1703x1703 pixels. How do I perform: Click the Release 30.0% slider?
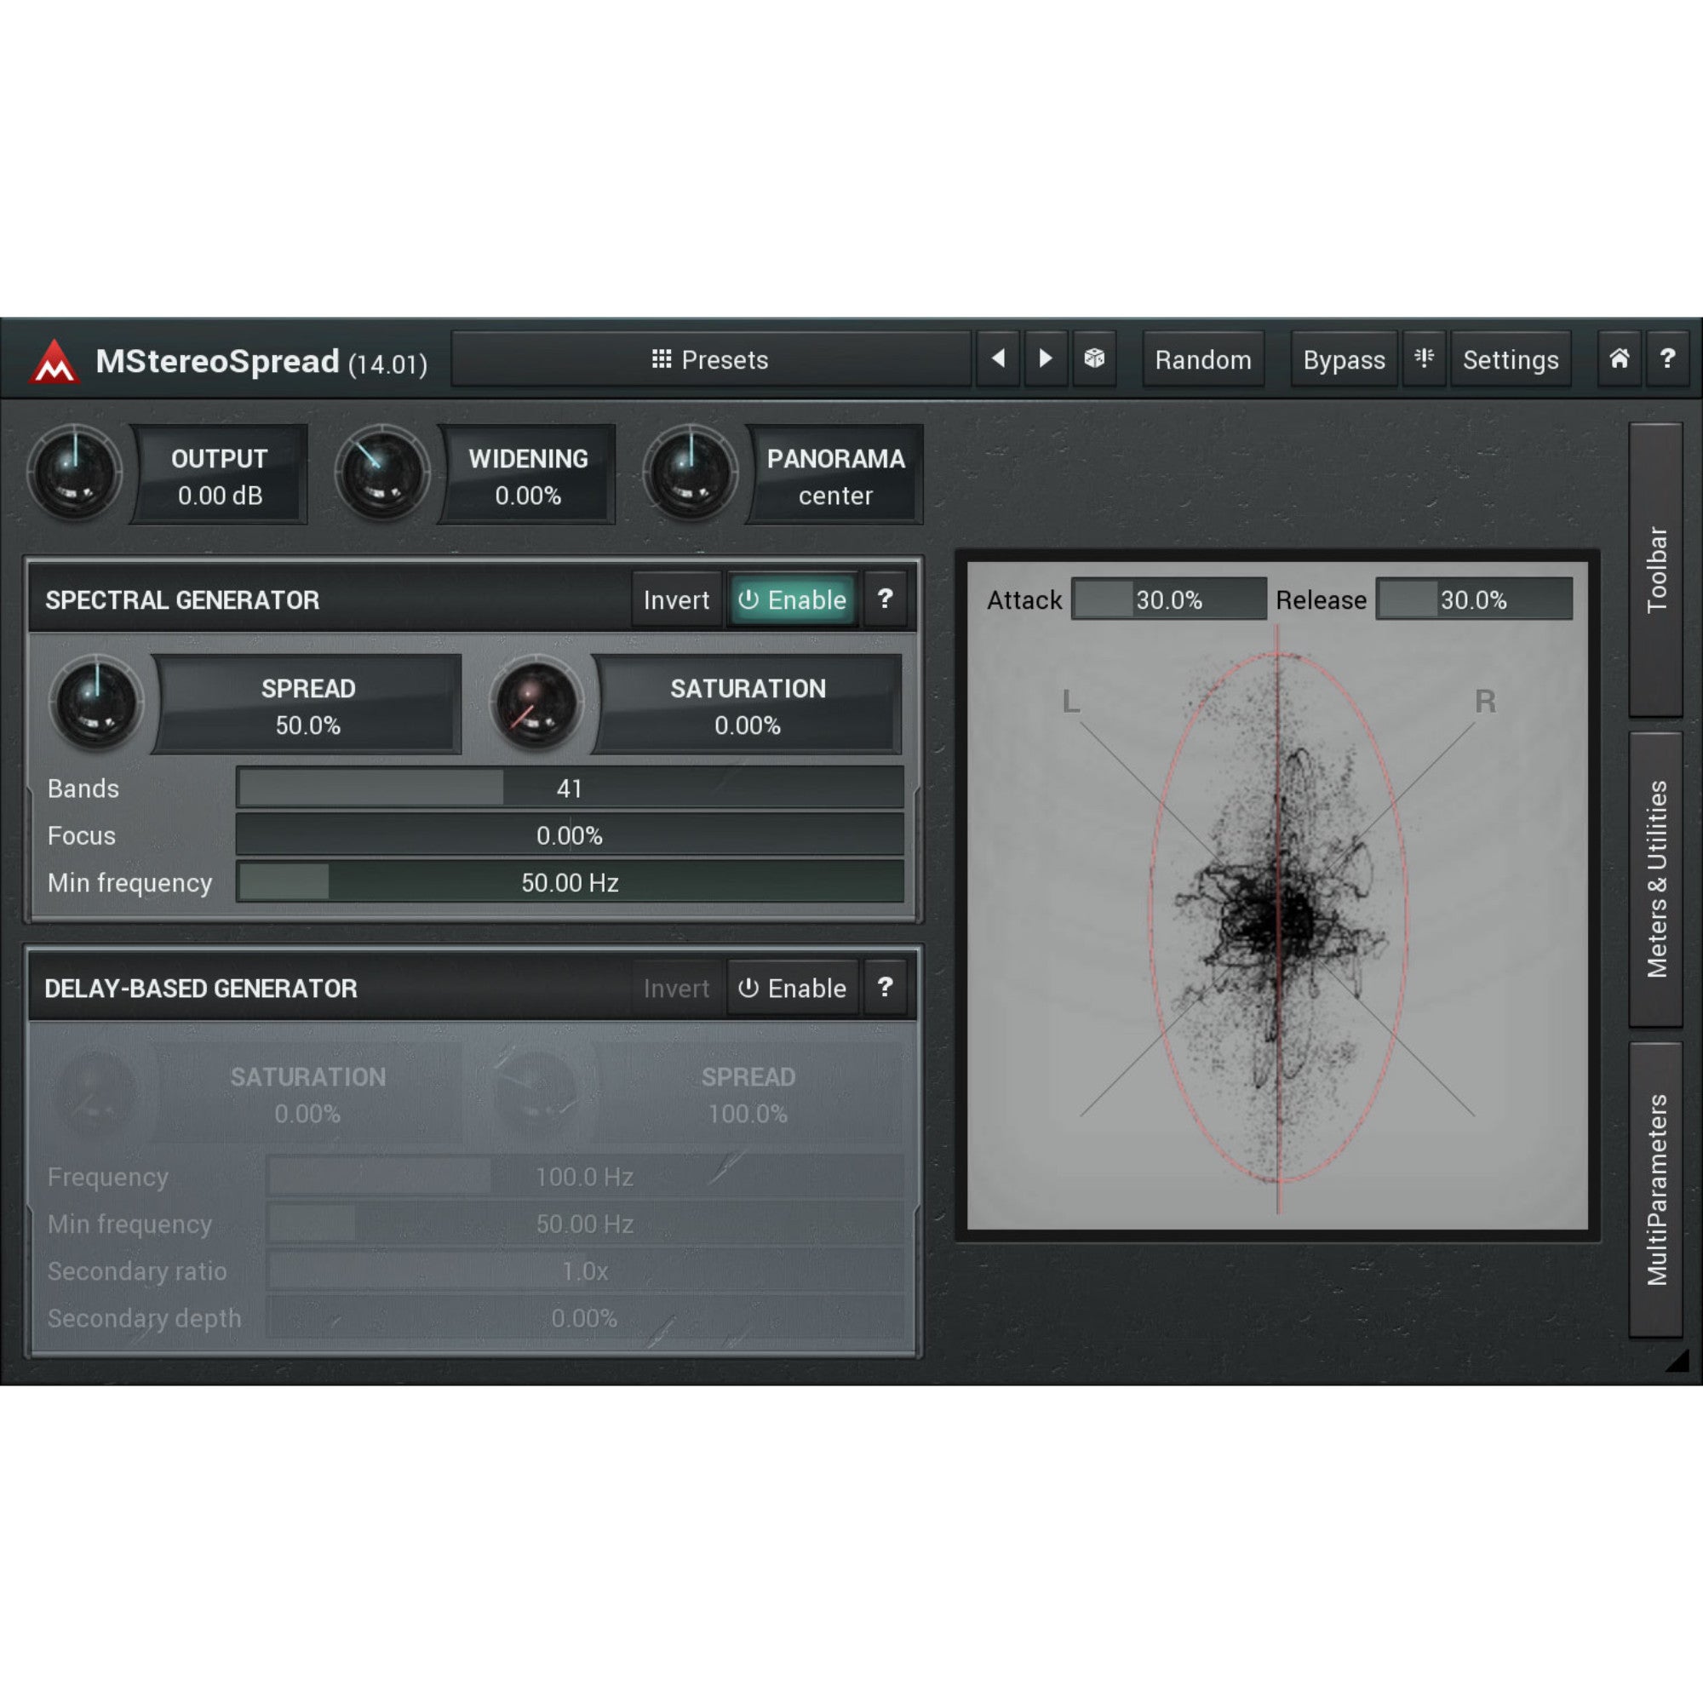(x=1474, y=599)
